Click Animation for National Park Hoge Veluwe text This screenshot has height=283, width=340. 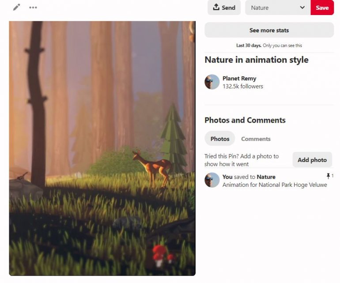[x=275, y=185]
